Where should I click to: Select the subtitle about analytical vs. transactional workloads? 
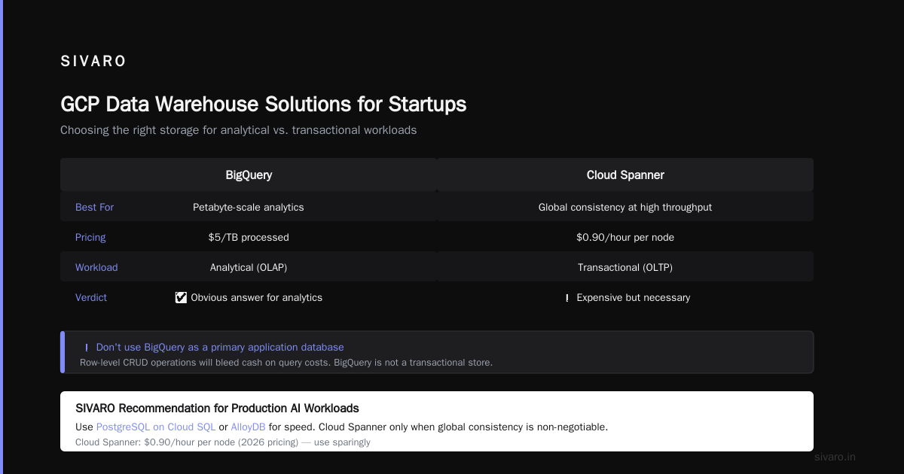(238, 130)
